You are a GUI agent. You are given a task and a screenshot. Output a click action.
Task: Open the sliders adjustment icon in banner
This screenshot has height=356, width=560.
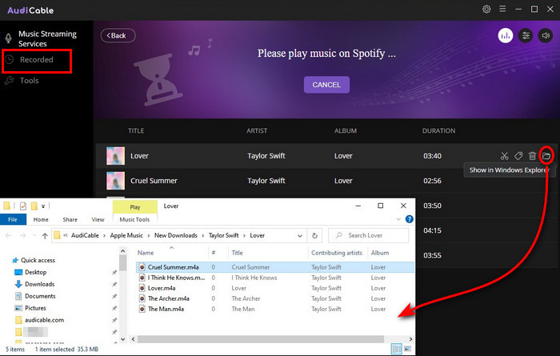(x=526, y=35)
